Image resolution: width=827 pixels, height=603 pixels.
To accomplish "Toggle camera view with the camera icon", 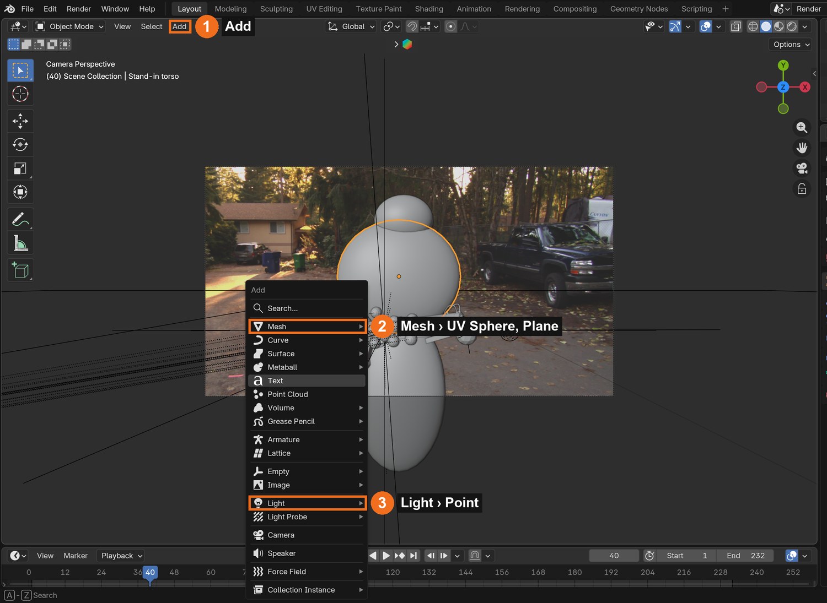I will [x=802, y=169].
